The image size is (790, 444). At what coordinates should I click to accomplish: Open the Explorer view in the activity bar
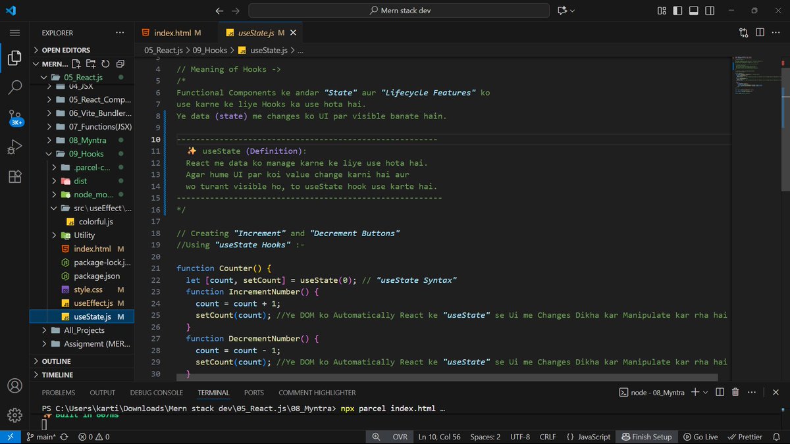pos(14,58)
